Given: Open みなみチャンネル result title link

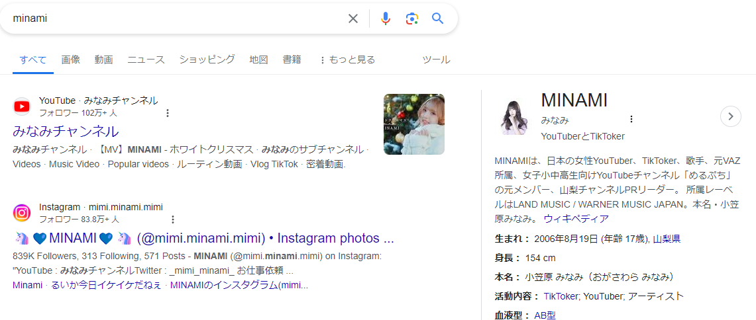Looking at the screenshot, I should tap(66, 131).
